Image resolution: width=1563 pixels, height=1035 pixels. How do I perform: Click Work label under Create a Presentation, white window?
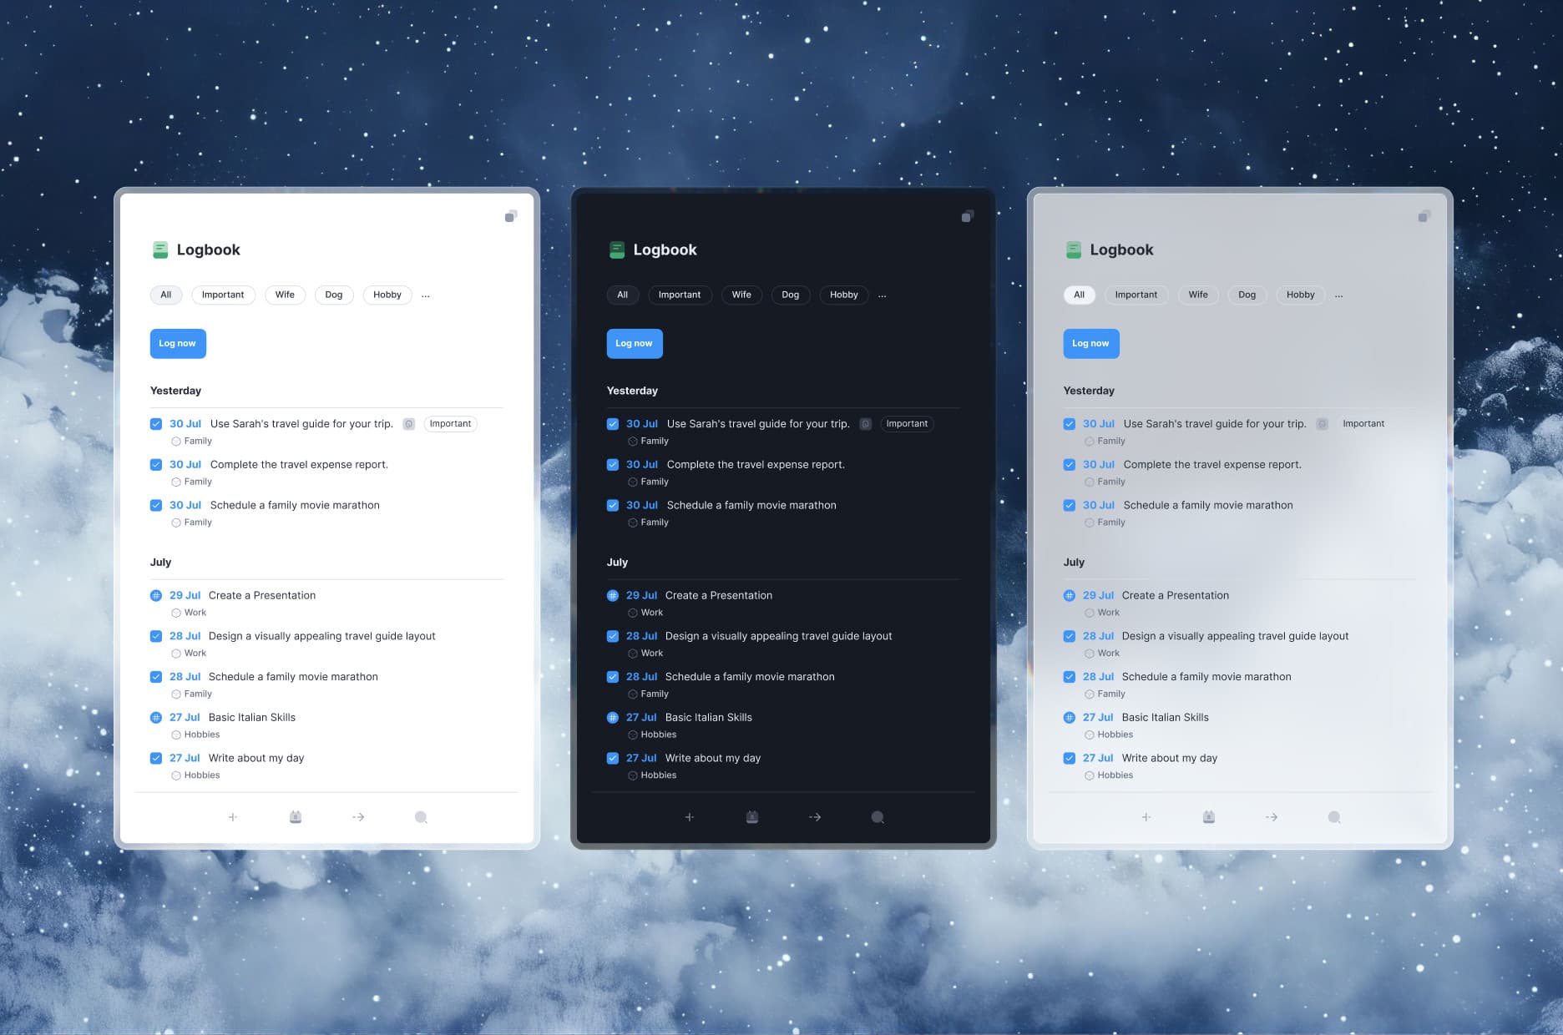click(x=195, y=613)
